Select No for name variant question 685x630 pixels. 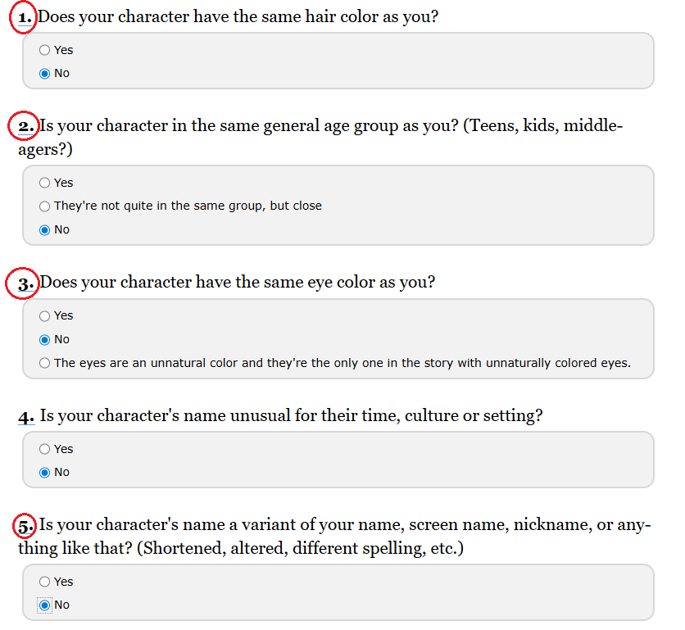click(x=44, y=605)
